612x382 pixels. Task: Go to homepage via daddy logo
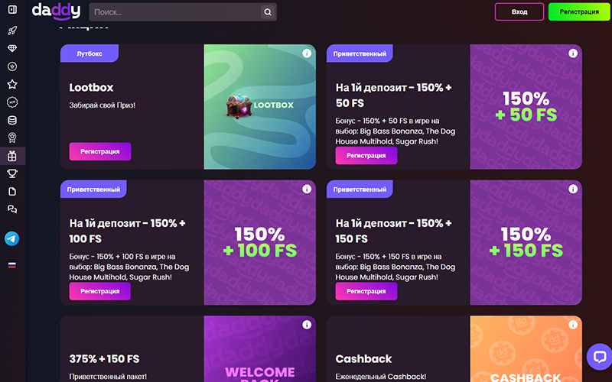tap(56, 11)
